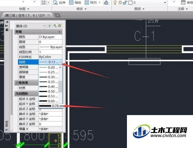Click the lineweight list scroll-up arrow
This screenshot has width=193, height=148.
[60, 67]
